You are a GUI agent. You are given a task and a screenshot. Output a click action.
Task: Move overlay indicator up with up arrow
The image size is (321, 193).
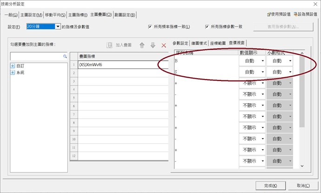tap(142, 45)
